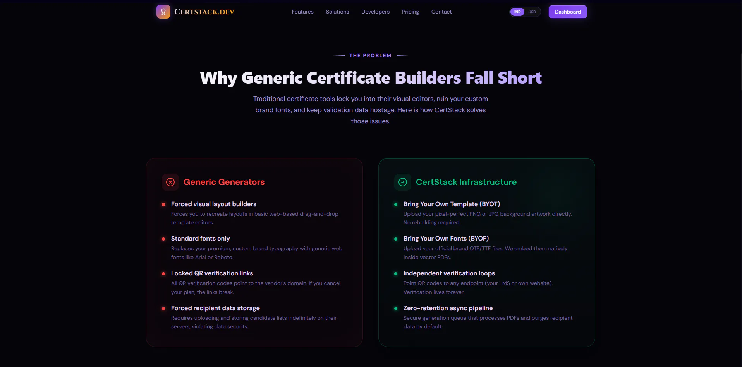The width and height of the screenshot is (742, 367).
Task: Click description starting 'Secure generation queue that processes'
Action: [x=488, y=322]
